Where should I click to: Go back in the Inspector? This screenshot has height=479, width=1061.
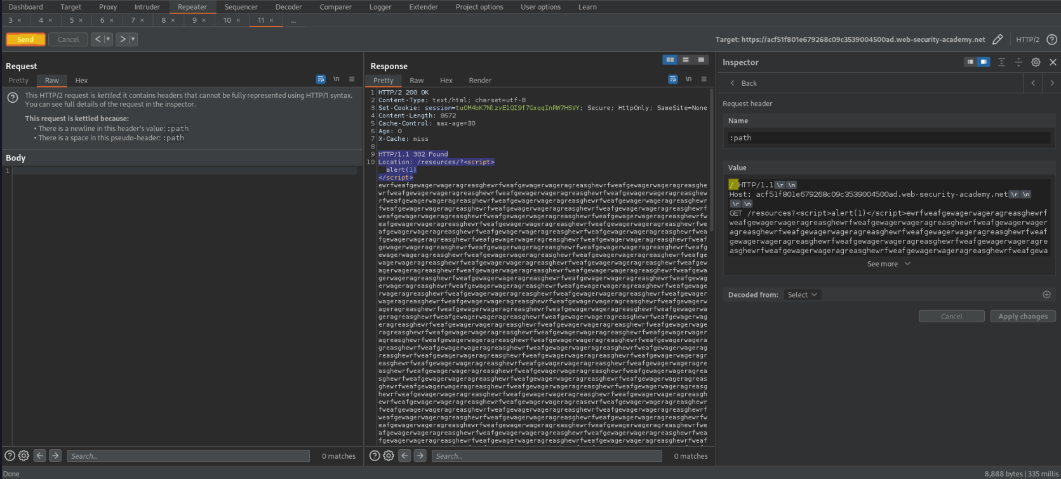pyautogui.click(x=743, y=83)
